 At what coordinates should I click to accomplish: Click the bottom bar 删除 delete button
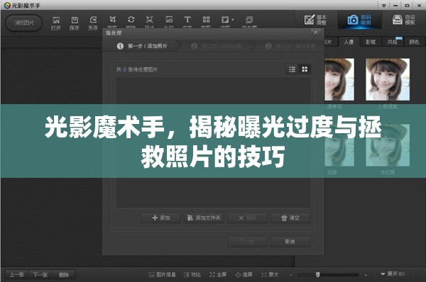[x=64, y=275]
